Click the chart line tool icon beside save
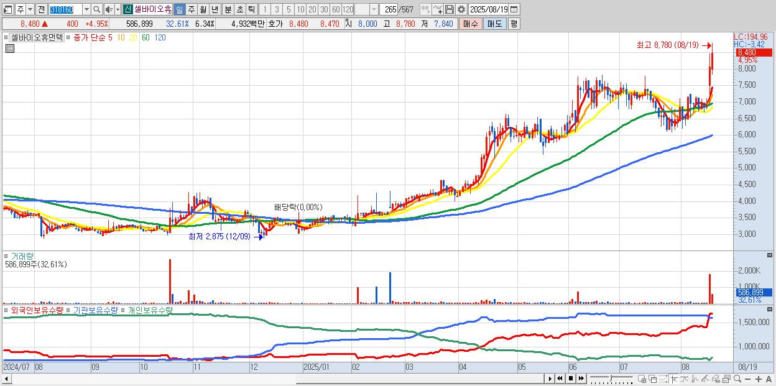Screen dimensions: 776x386 point(438,9)
